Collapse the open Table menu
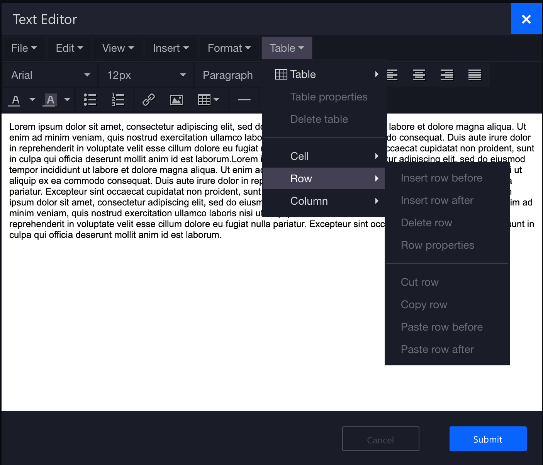Viewport: 543px width, 465px height. point(287,48)
